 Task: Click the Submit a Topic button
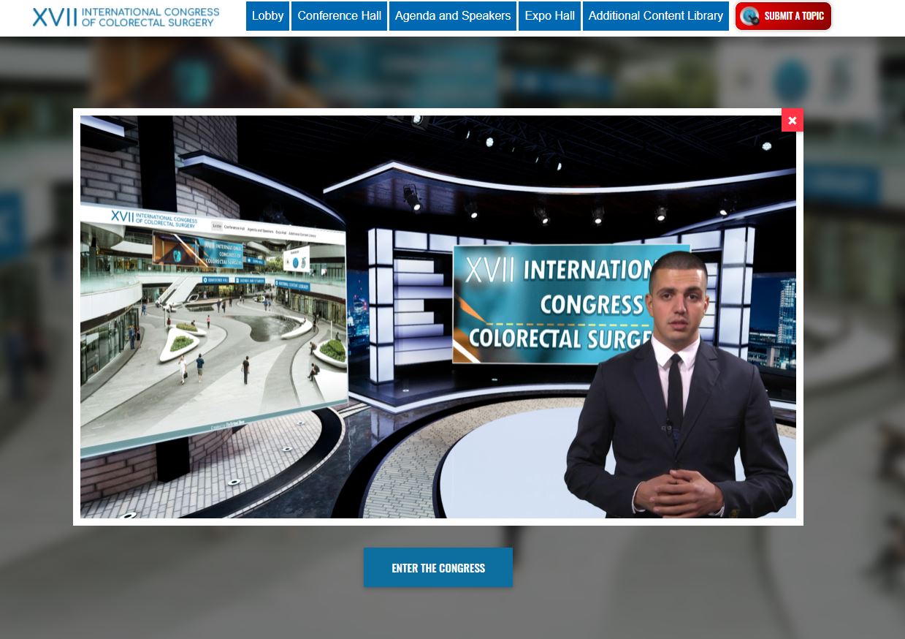(783, 16)
